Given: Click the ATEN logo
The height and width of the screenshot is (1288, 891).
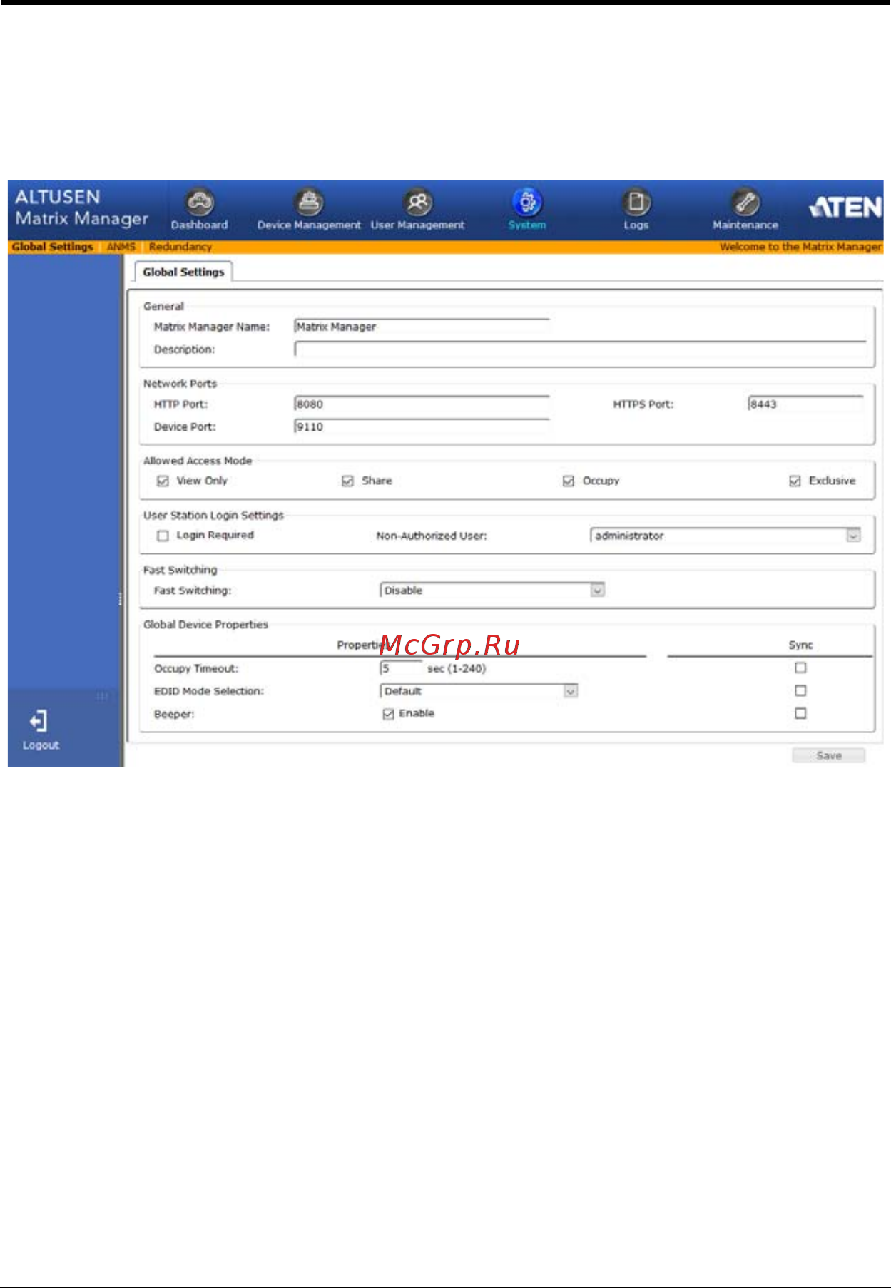Looking at the screenshot, I should [x=845, y=208].
